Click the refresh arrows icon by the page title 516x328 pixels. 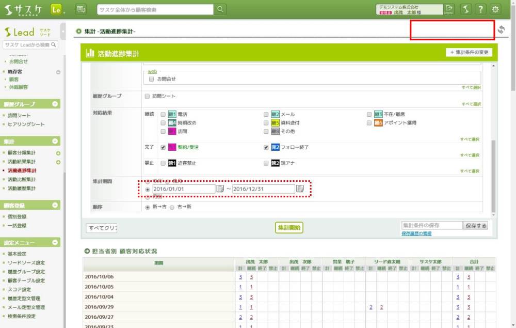[x=502, y=30]
